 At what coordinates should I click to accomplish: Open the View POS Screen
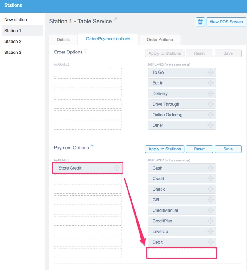(x=226, y=22)
